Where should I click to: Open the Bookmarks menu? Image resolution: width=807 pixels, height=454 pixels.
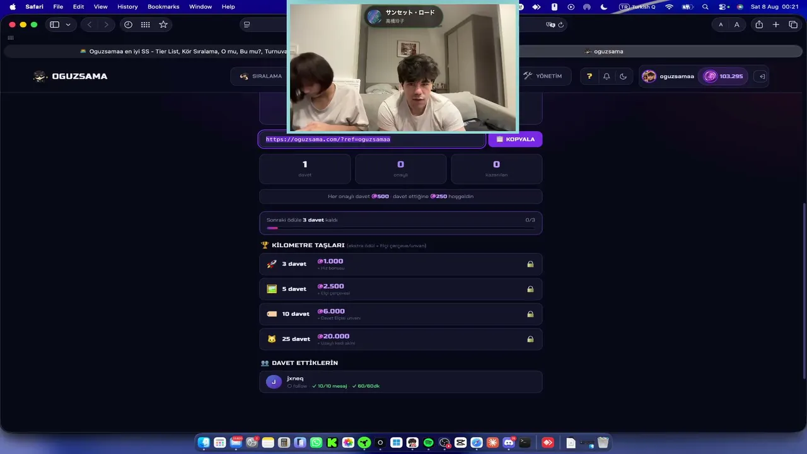163,7
